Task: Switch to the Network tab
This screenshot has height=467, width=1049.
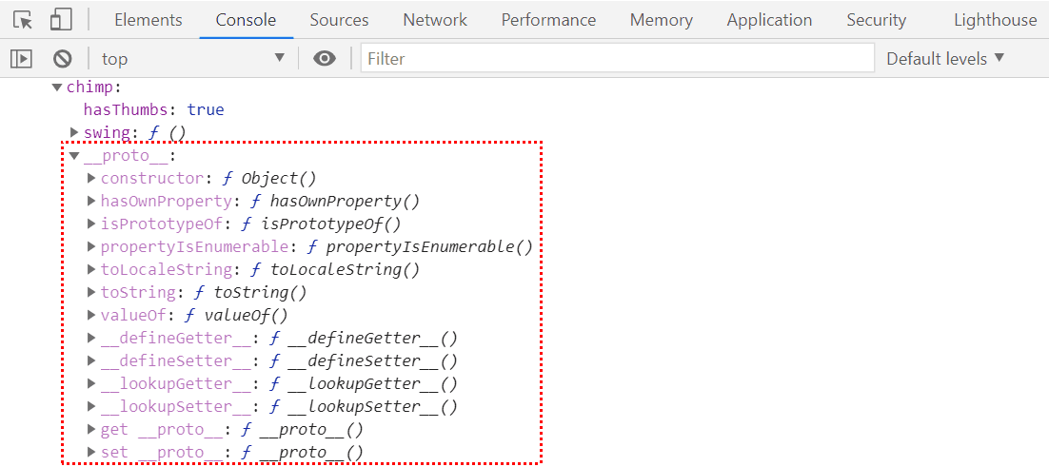Action: [x=435, y=20]
